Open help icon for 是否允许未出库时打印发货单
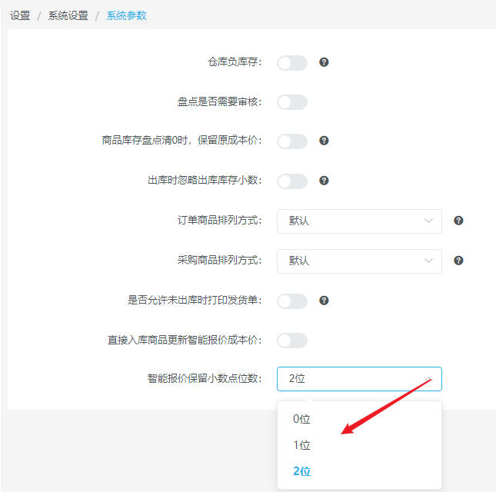This screenshot has width=496, height=492. [x=324, y=301]
